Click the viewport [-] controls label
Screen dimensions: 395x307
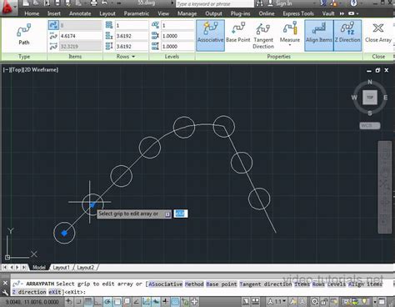tap(7, 70)
